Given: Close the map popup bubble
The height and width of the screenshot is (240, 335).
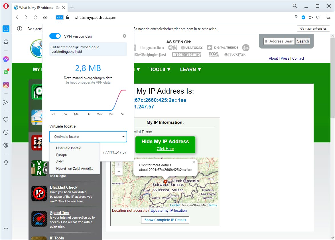Looking at the screenshot, I should point(194,162).
